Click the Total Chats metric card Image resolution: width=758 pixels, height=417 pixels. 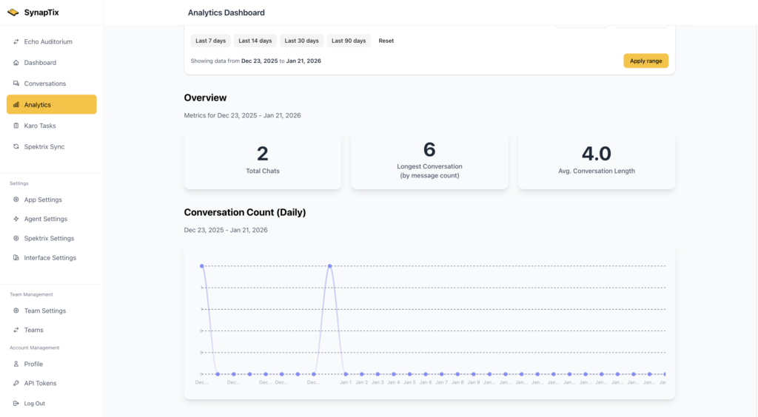(x=263, y=161)
